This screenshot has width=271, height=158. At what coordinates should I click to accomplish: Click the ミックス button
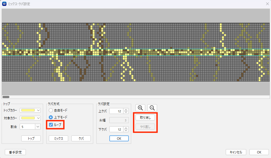[x=58, y=138]
